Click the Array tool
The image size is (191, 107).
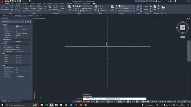pos(40,11)
